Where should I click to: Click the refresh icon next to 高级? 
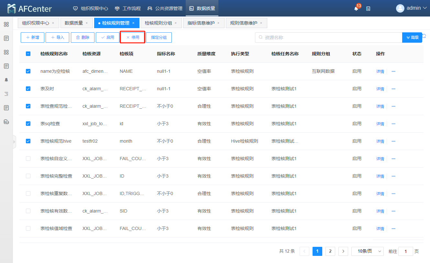coord(424,36)
